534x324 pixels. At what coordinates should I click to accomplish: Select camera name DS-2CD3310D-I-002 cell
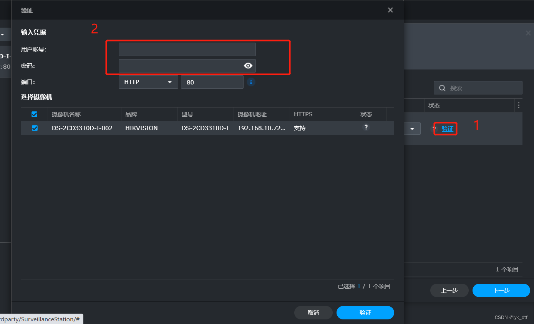82,128
